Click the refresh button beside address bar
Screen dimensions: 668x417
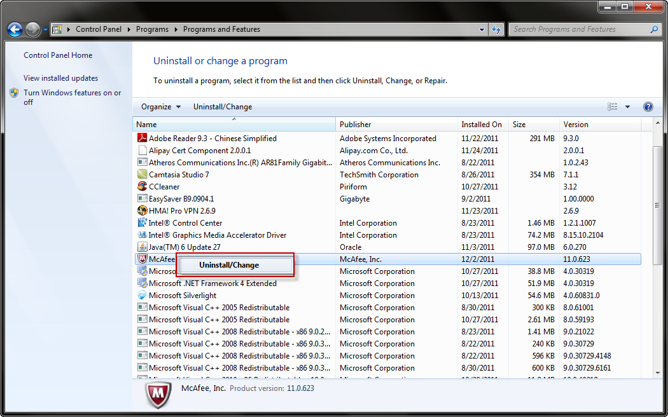(x=496, y=29)
